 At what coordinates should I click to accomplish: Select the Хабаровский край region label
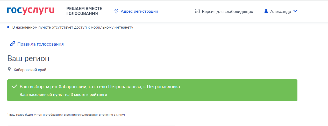point(30,70)
